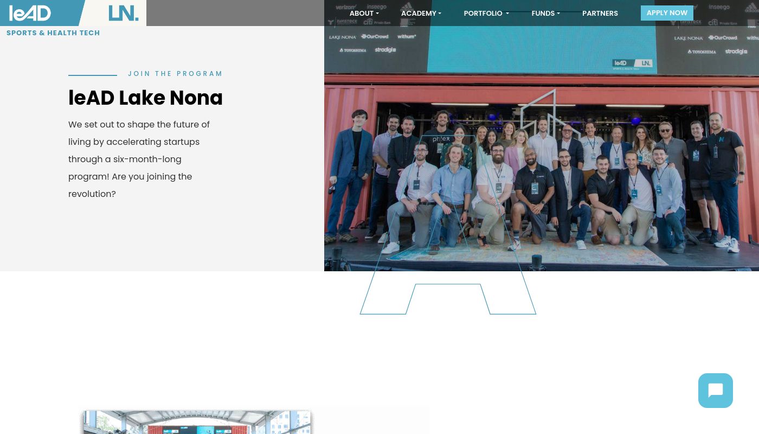The height and width of the screenshot is (434, 759).
Task: Click the paragraph about accelerating startups
Action: click(x=139, y=159)
